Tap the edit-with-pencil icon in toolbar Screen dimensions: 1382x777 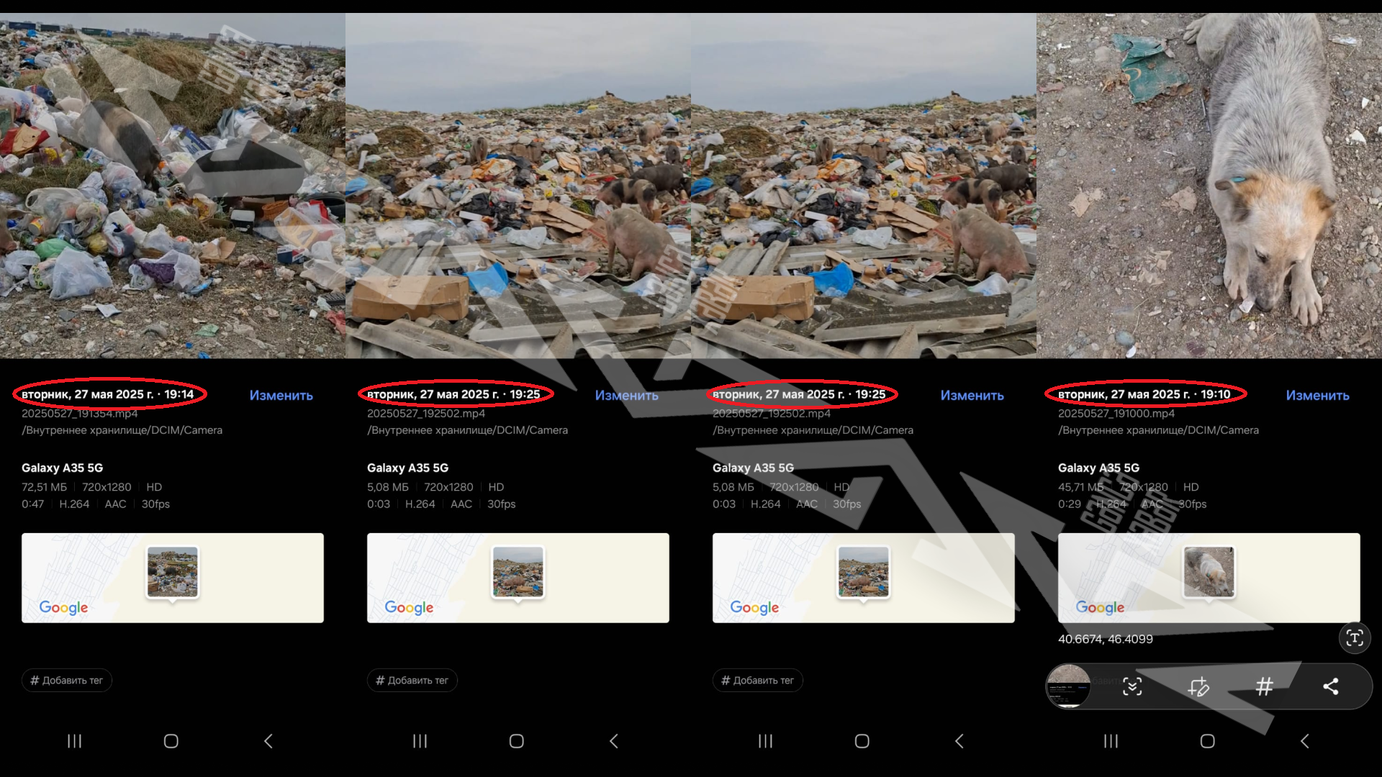[x=1198, y=686]
